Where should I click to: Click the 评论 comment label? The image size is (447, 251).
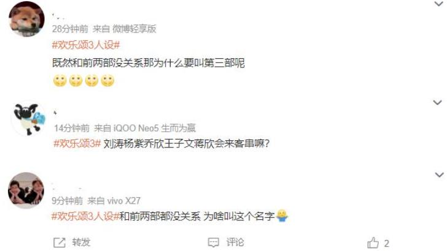click(x=235, y=242)
